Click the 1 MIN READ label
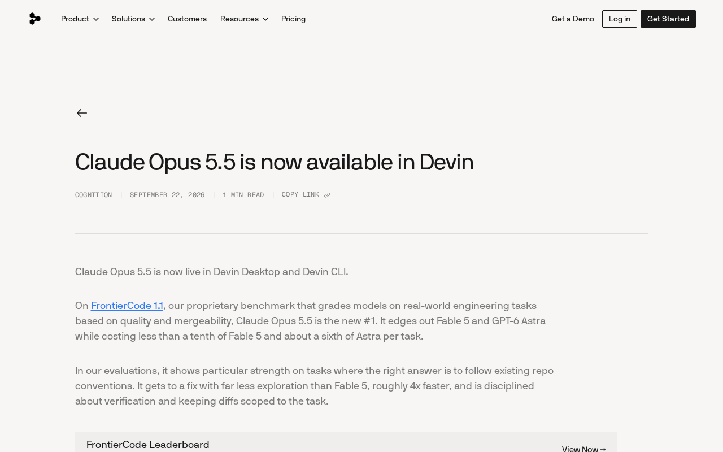The width and height of the screenshot is (723, 452). (243, 195)
